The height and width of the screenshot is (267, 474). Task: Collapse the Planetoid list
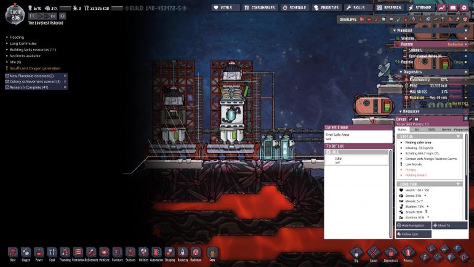[394, 31]
